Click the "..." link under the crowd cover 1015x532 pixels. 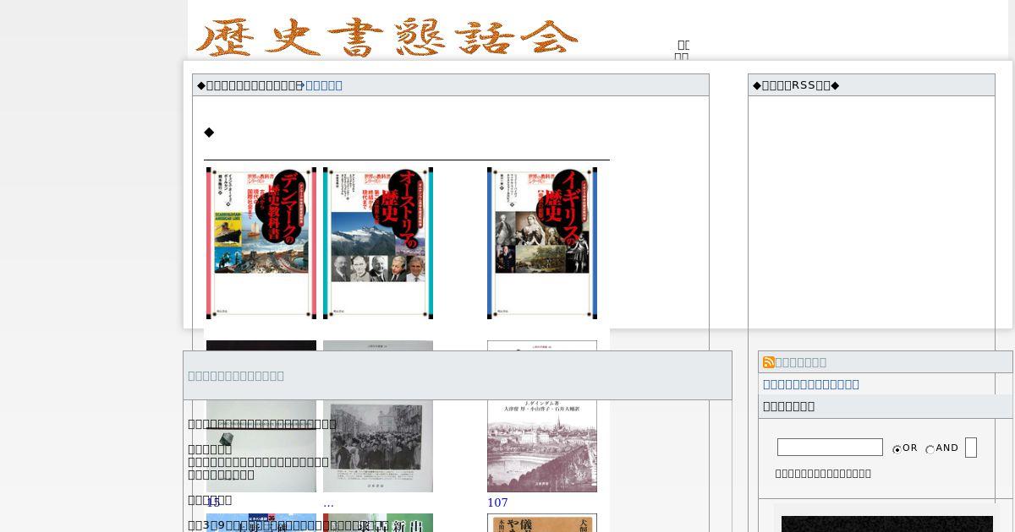click(x=328, y=503)
